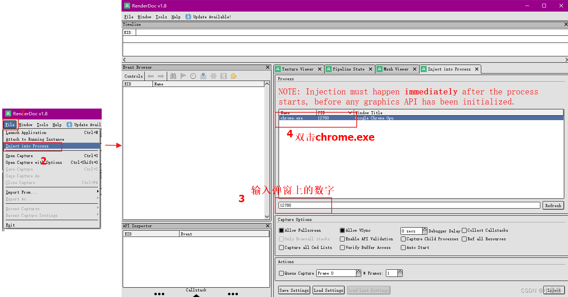Open Tools menu in main RenderDoc window
The image size is (568, 297).
161,17
